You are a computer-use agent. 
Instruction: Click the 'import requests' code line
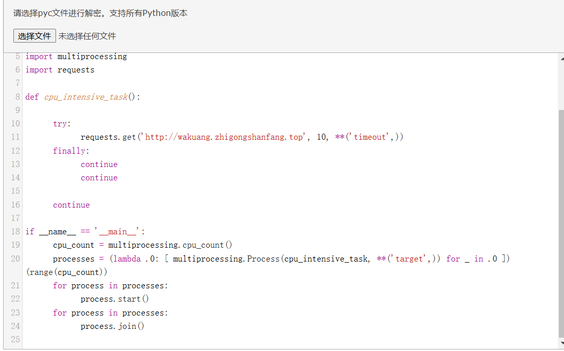coord(60,70)
